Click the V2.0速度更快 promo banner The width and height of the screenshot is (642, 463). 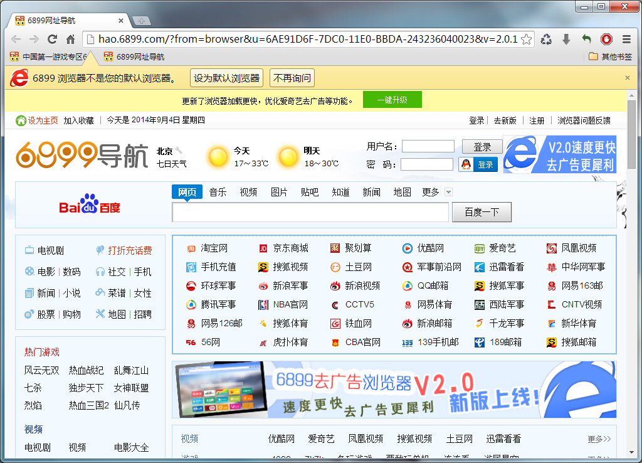(x=560, y=154)
